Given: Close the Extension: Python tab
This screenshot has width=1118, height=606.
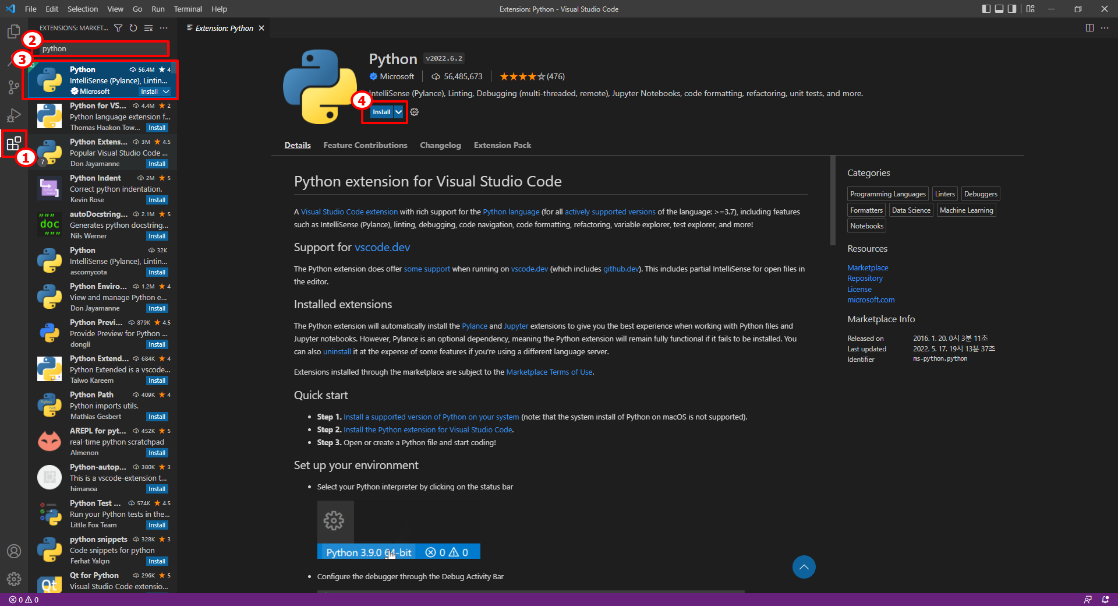Looking at the screenshot, I should [x=261, y=28].
